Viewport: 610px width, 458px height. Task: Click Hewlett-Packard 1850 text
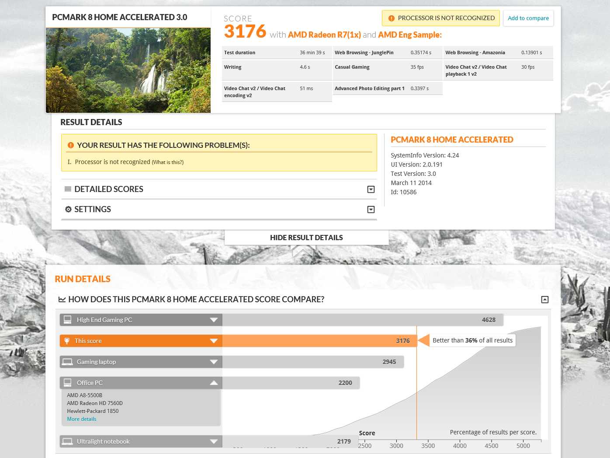[93, 411]
